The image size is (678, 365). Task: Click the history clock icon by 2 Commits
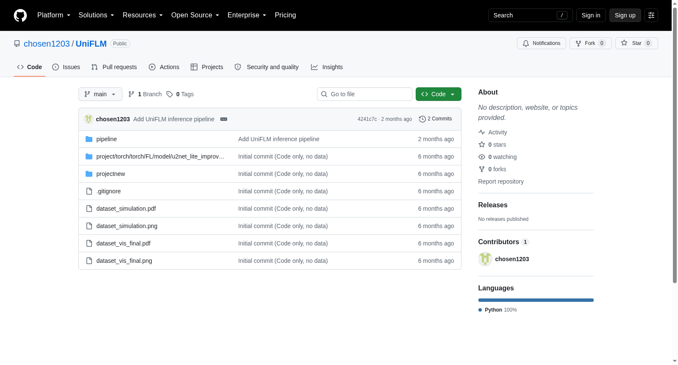(422, 119)
